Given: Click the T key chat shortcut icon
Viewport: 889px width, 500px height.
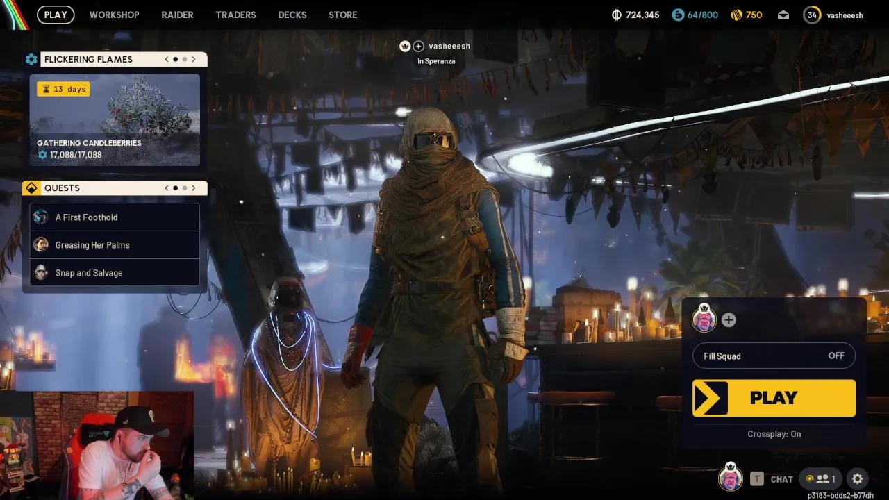Looking at the screenshot, I should [757, 479].
